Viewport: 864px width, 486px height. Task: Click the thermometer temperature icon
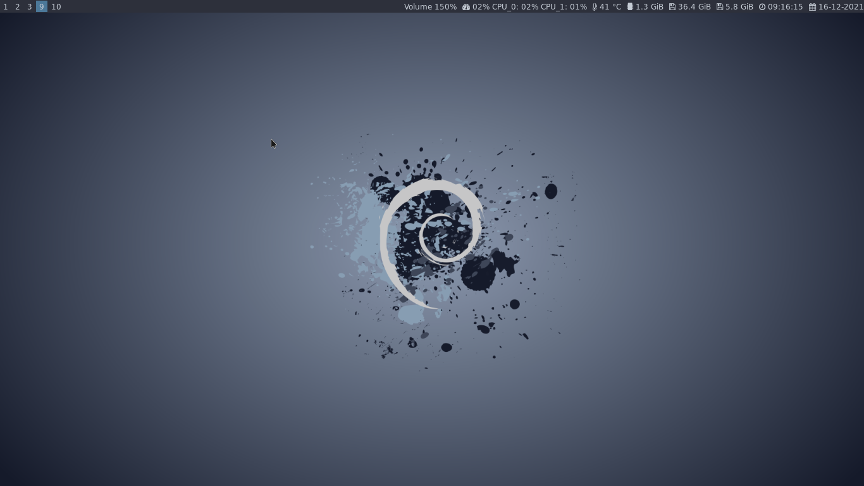pos(595,6)
